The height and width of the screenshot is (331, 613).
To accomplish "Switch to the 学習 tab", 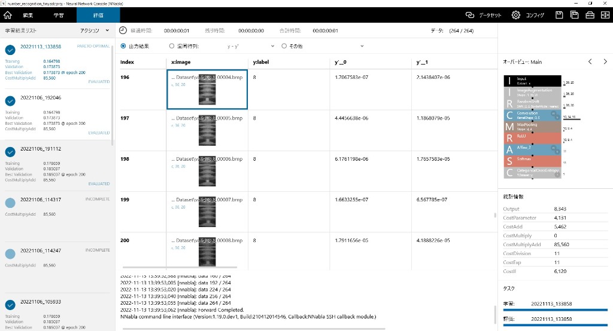I will [59, 15].
